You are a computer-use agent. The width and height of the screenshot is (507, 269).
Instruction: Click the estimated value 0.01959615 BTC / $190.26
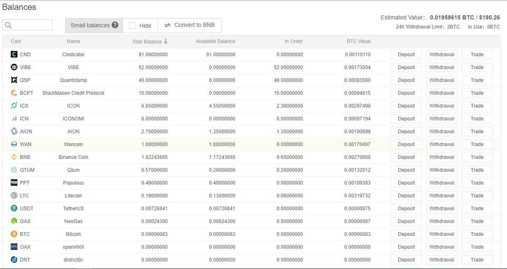[x=465, y=17]
